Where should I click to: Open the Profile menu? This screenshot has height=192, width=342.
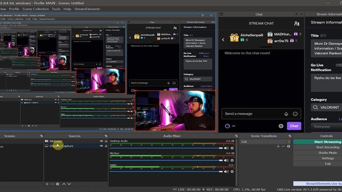14,9
